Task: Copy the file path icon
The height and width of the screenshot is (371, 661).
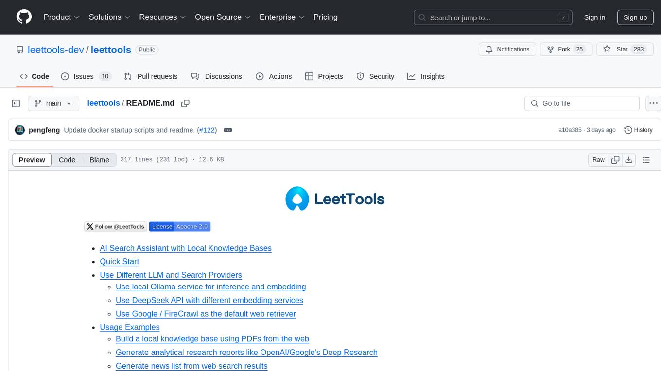Action: point(185,103)
